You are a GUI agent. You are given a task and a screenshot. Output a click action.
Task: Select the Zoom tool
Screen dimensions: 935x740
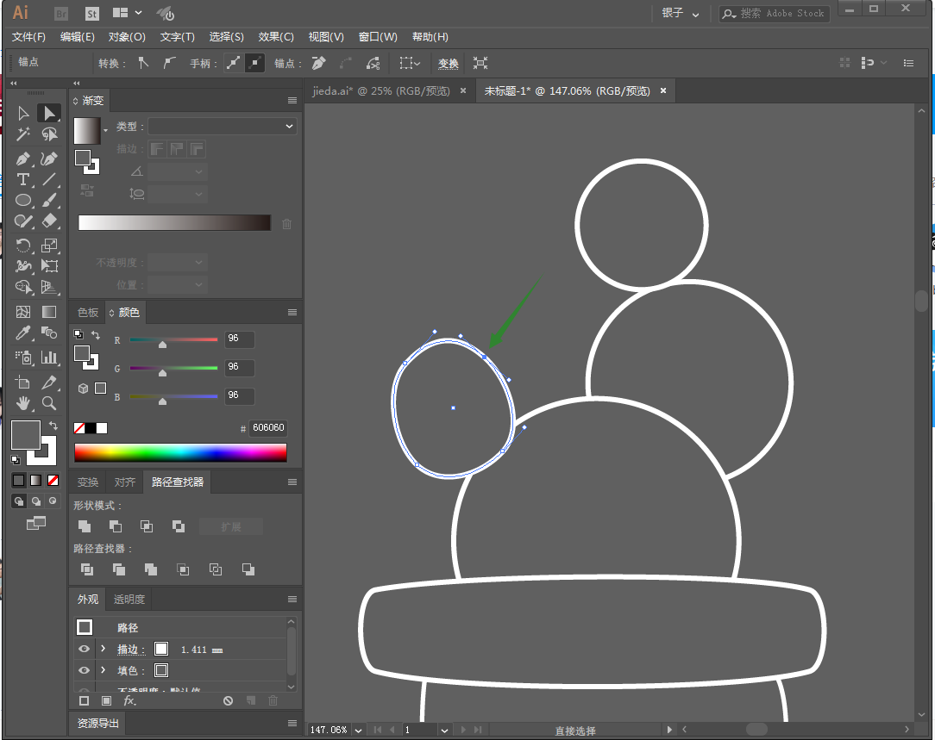[x=49, y=402]
